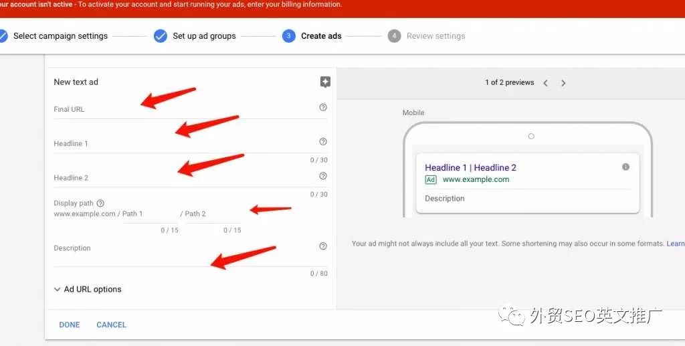Click the 'New text ad' heading
This screenshot has height=346, width=685.
coord(76,82)
